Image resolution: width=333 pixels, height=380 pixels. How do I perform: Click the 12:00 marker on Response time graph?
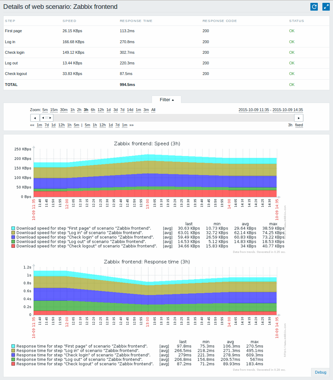coord(67,322)
